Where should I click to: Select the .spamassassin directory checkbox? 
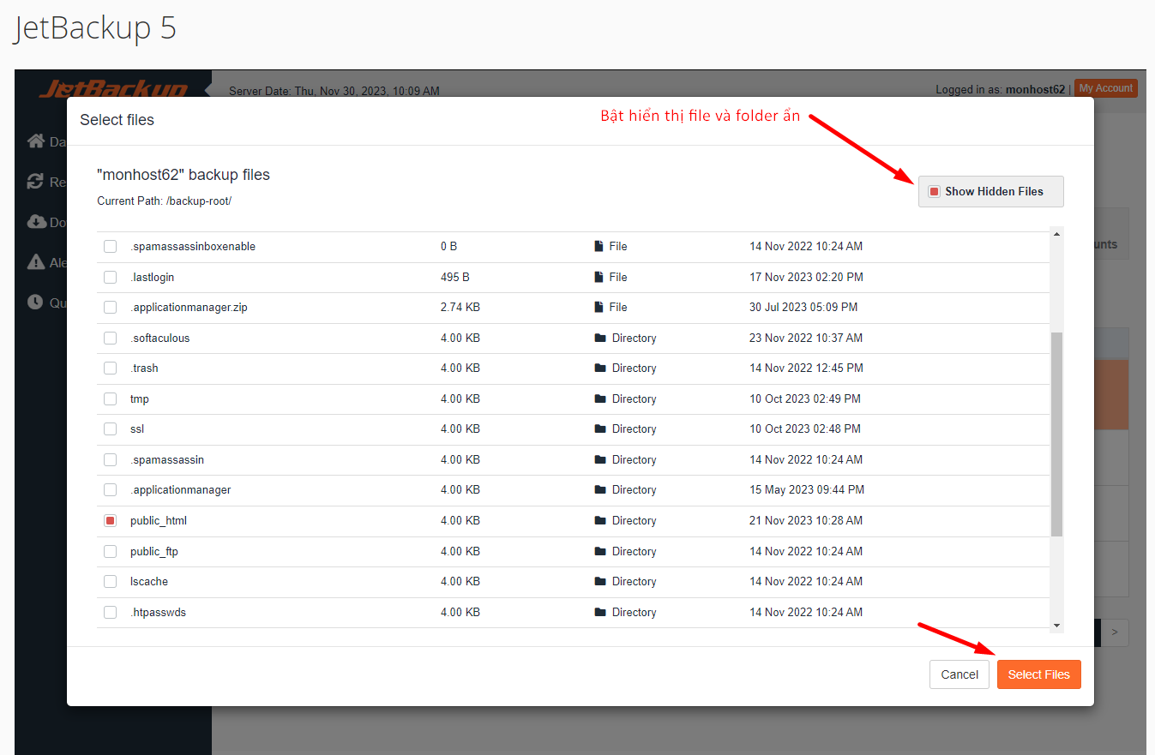pyautogui.click(x=110, y=459)
